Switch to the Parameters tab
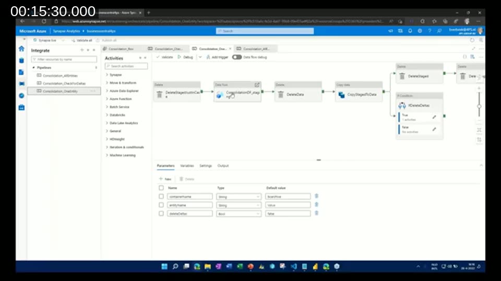The width and height of the screenshot is (501, 281). tap(165, 165)
